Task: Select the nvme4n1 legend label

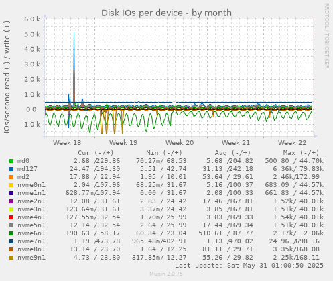Action: [x=31, y=217]
